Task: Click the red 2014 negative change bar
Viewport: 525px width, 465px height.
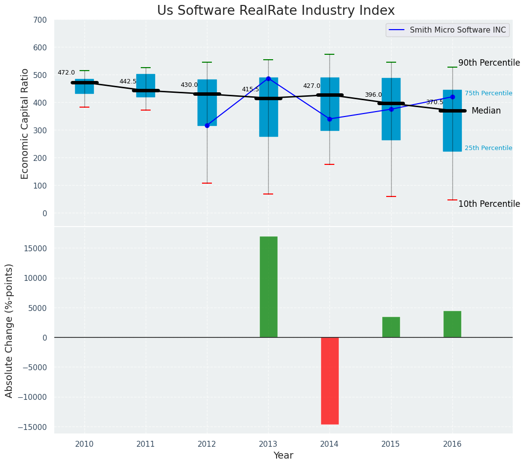Action: point(329,380)
